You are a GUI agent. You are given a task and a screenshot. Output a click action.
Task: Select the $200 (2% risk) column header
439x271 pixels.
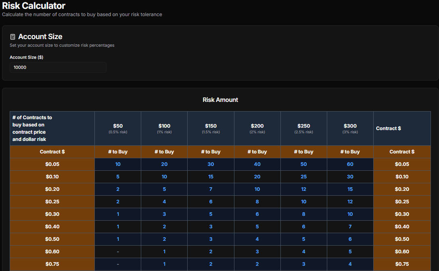pos(257,128)
